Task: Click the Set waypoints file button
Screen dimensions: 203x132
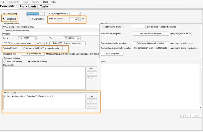Action: tap(33, 54)
